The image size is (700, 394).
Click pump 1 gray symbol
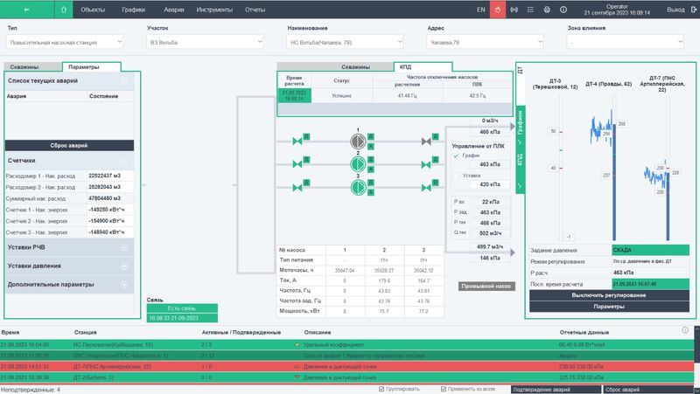tap(357, 141)
